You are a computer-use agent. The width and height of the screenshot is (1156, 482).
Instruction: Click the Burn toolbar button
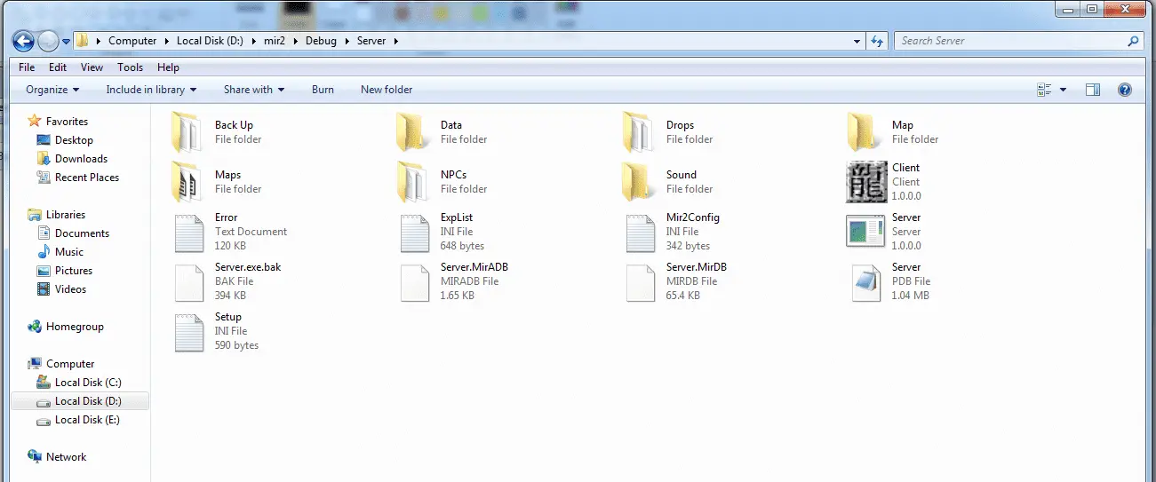(323, 90)
